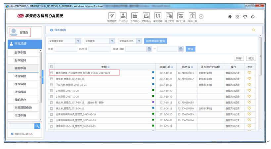Click the main content vertical scrollbar
Viewport: 271px width, 149px height.
tap(260, 56)
